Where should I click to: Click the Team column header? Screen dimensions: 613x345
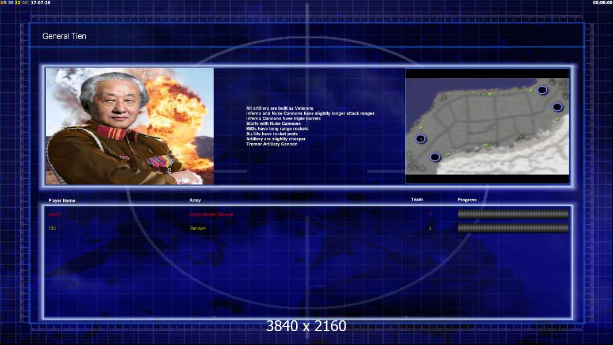417,200
